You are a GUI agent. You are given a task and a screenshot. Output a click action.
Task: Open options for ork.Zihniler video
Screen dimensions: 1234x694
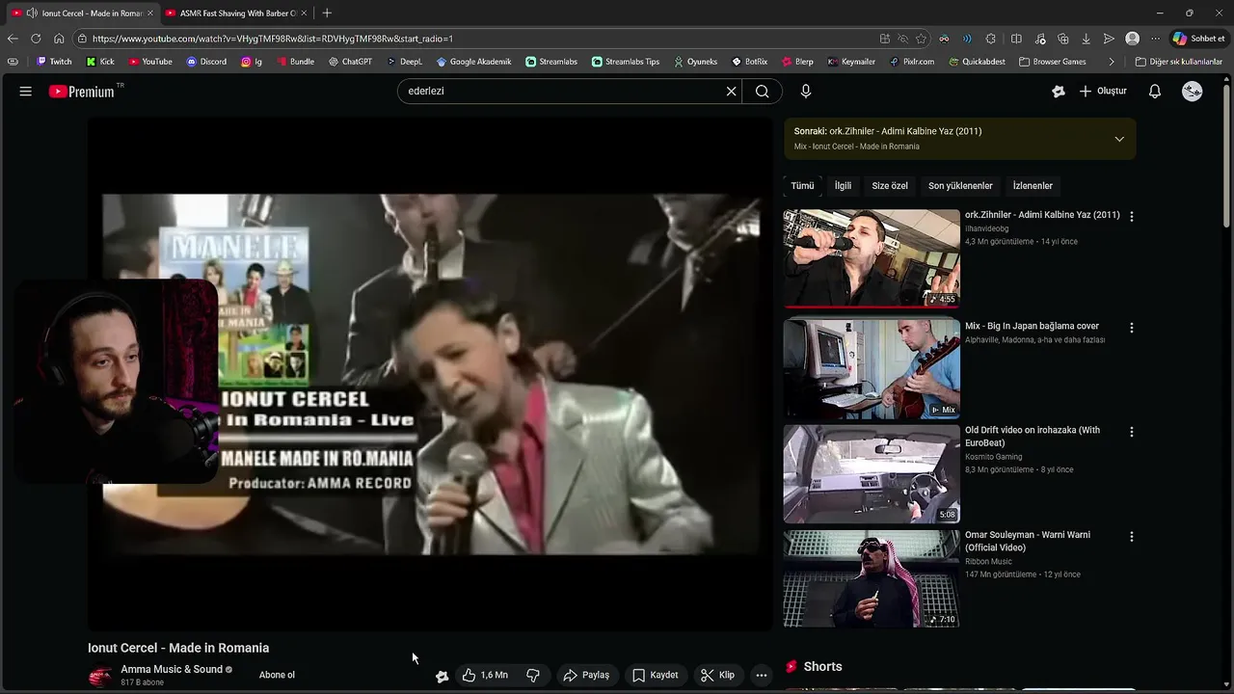point(1132,217)
